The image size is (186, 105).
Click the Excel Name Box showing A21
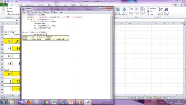tap(10, 20)
